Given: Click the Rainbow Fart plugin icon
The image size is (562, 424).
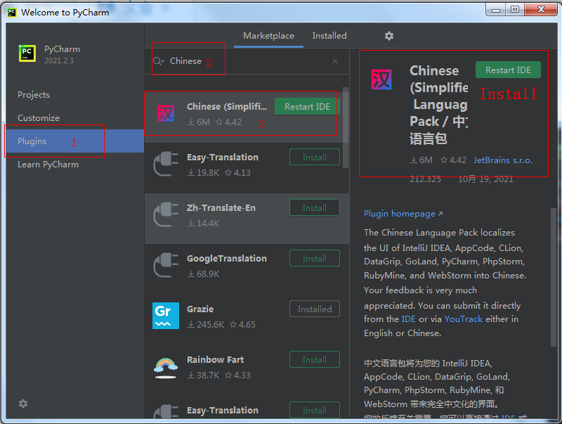Looking at the screenshot, I should pos(166,366).
